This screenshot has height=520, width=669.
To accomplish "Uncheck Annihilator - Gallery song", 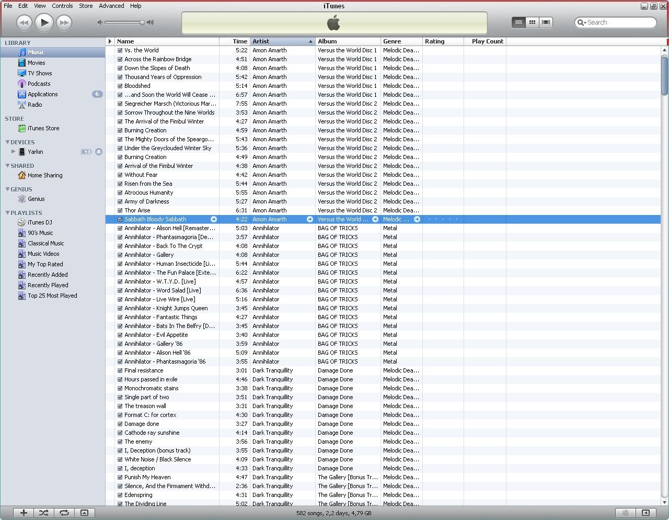I will coord(120,255).
